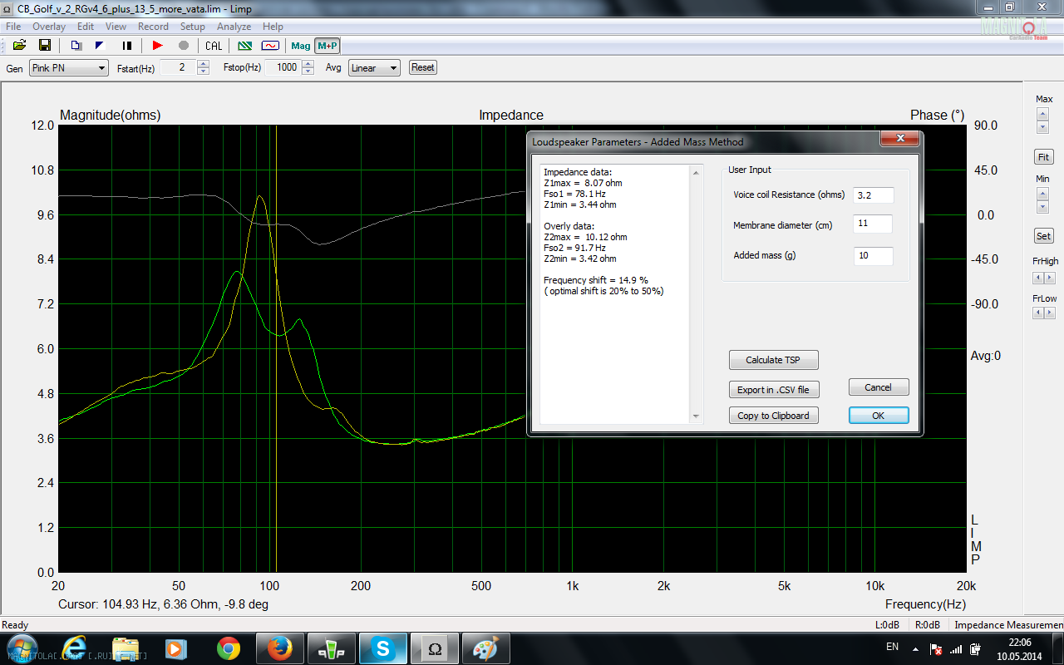Open Firefox from the taskbar

(x=279, y=648)
